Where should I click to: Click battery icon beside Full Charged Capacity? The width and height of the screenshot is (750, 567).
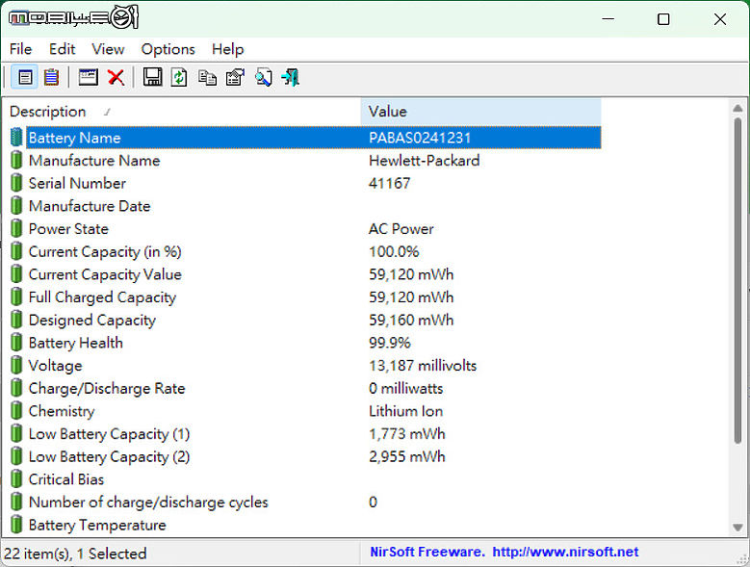[x=16, y=296]
